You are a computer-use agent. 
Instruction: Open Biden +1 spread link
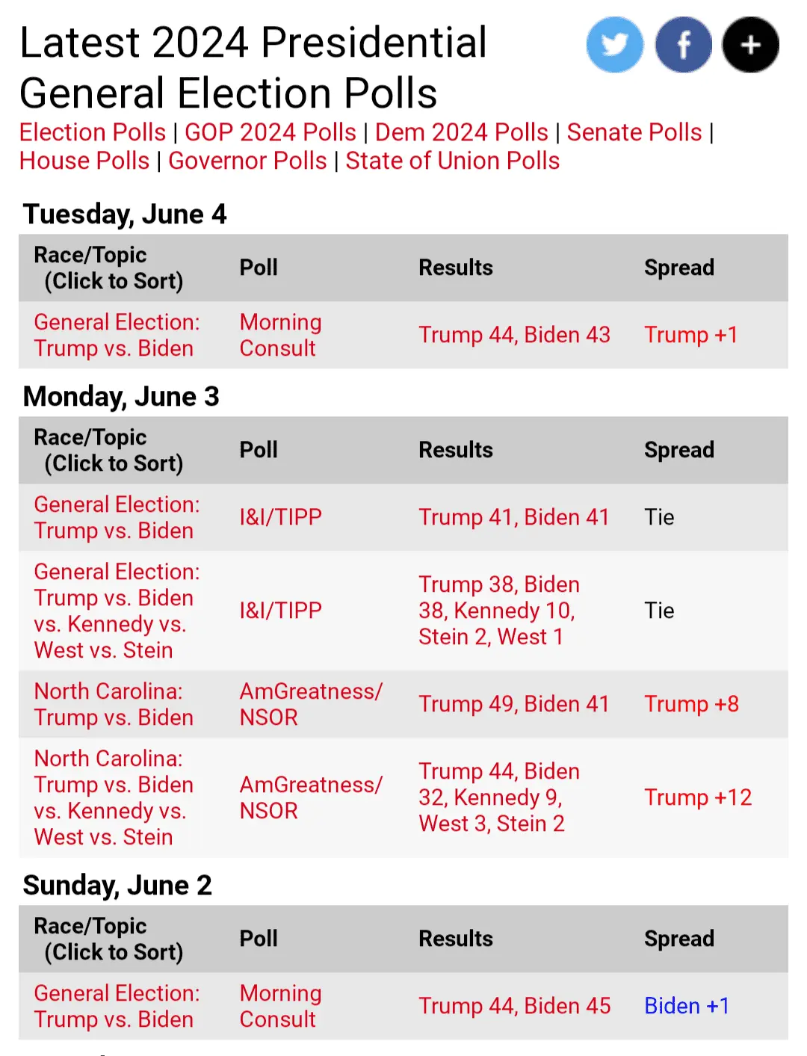[686, 1006]
